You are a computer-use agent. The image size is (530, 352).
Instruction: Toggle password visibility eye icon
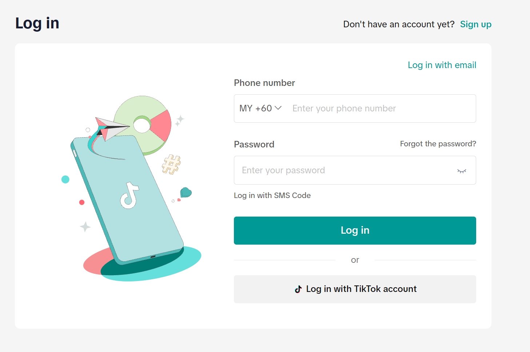(462, 171)
